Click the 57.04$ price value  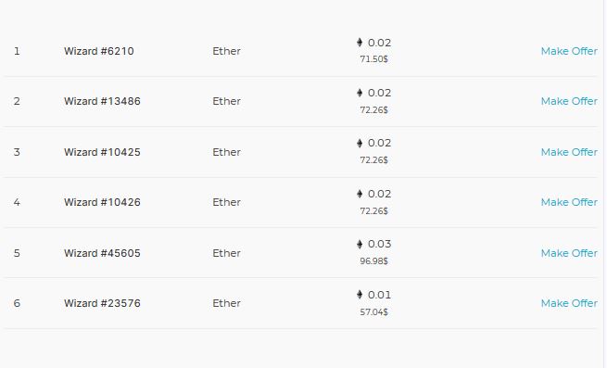click(374, 311)
